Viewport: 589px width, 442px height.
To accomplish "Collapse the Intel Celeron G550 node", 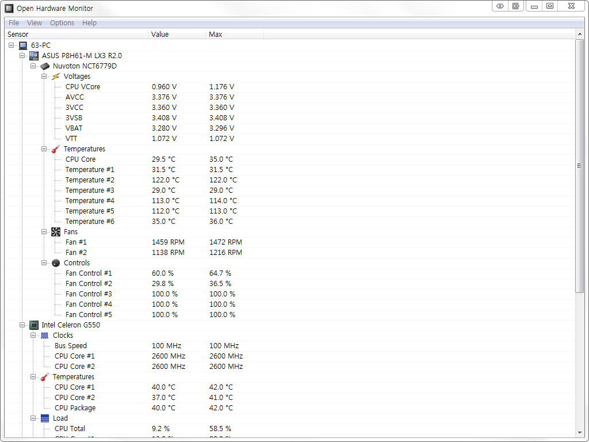I will [x=22, y=325].
